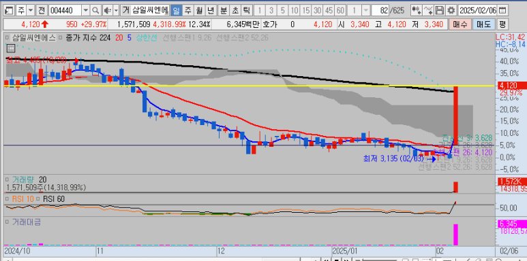Save the chart with the floppy disk icon
Screen dimensions: 527x261
(440, 10)
